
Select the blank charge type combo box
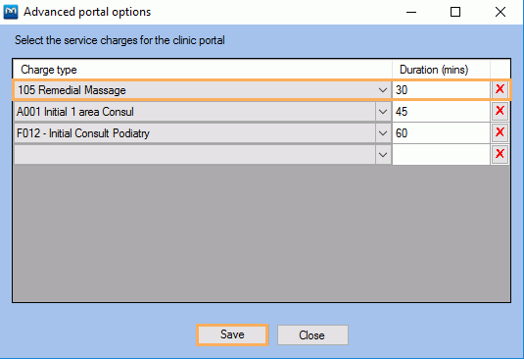(x=202, y=155)
